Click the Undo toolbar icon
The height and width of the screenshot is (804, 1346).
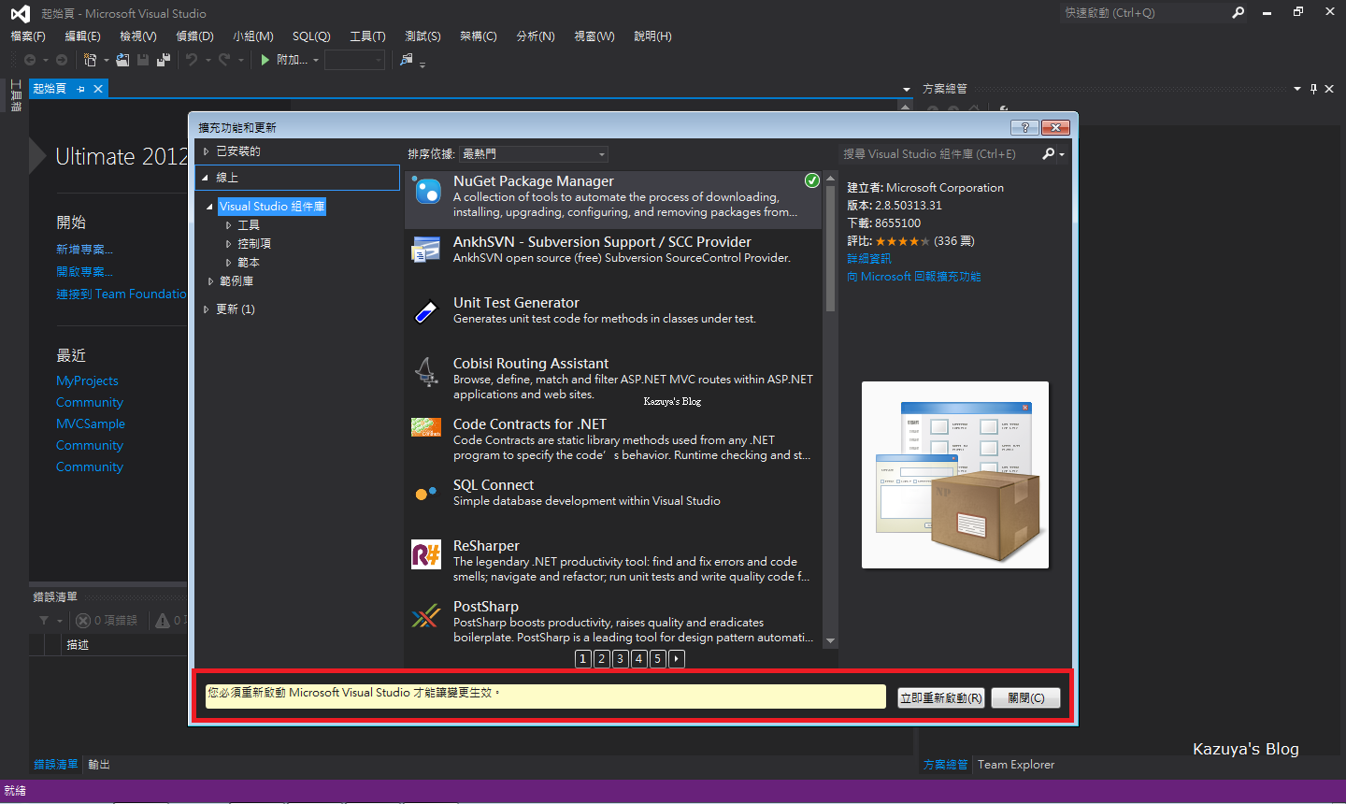pos(192,60)
